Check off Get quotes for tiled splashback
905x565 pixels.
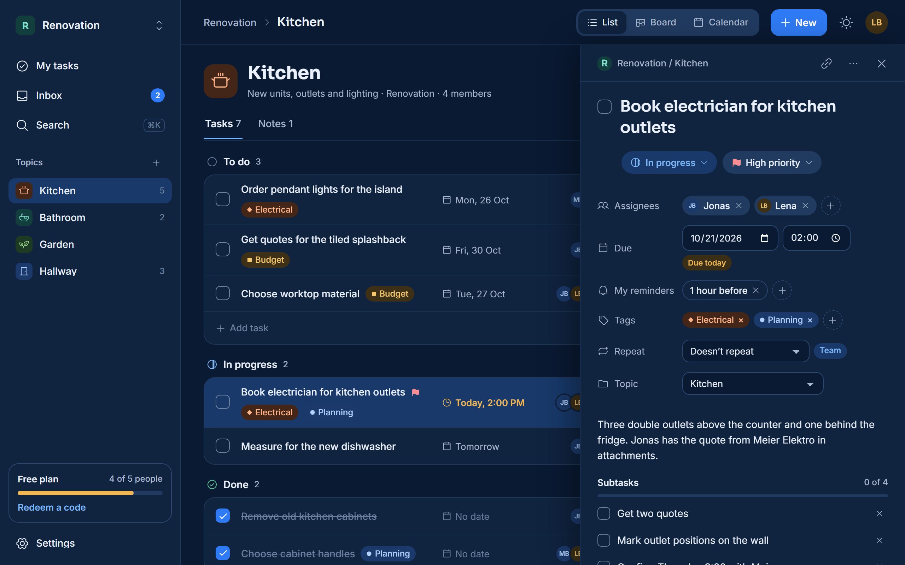click(x=222, y=249)
